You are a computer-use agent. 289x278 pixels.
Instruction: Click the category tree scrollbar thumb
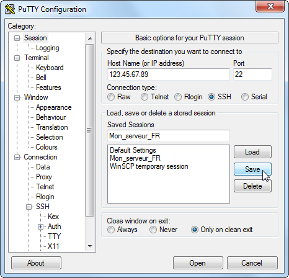pos(90,130)
